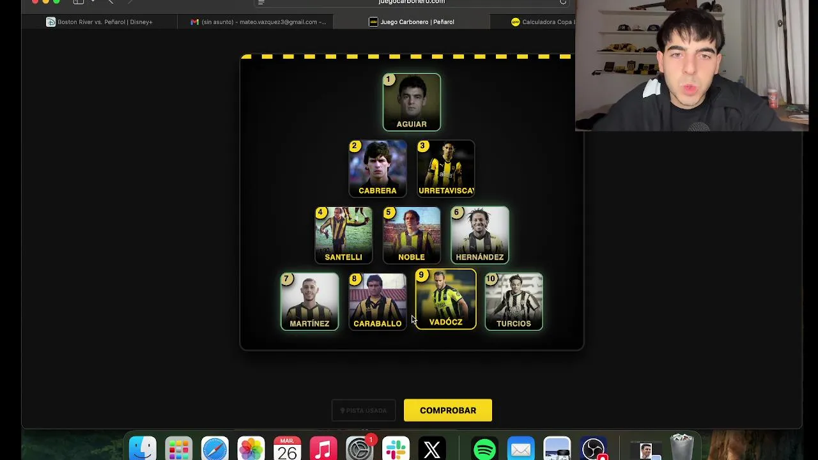Open the Trash in the Dock

(x=682, y=447)
